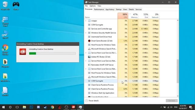195x110 pixels.
Task: Click the Smart Game Booster process icon
Action: tap(89, 41)
